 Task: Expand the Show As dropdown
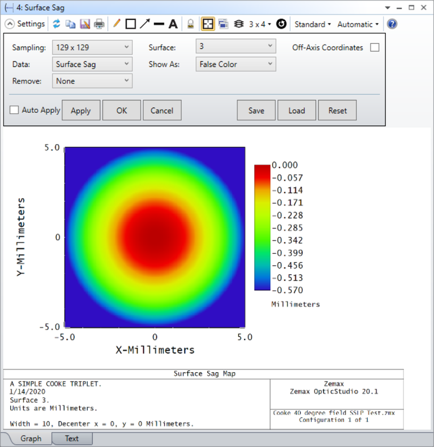click(235, 64)
